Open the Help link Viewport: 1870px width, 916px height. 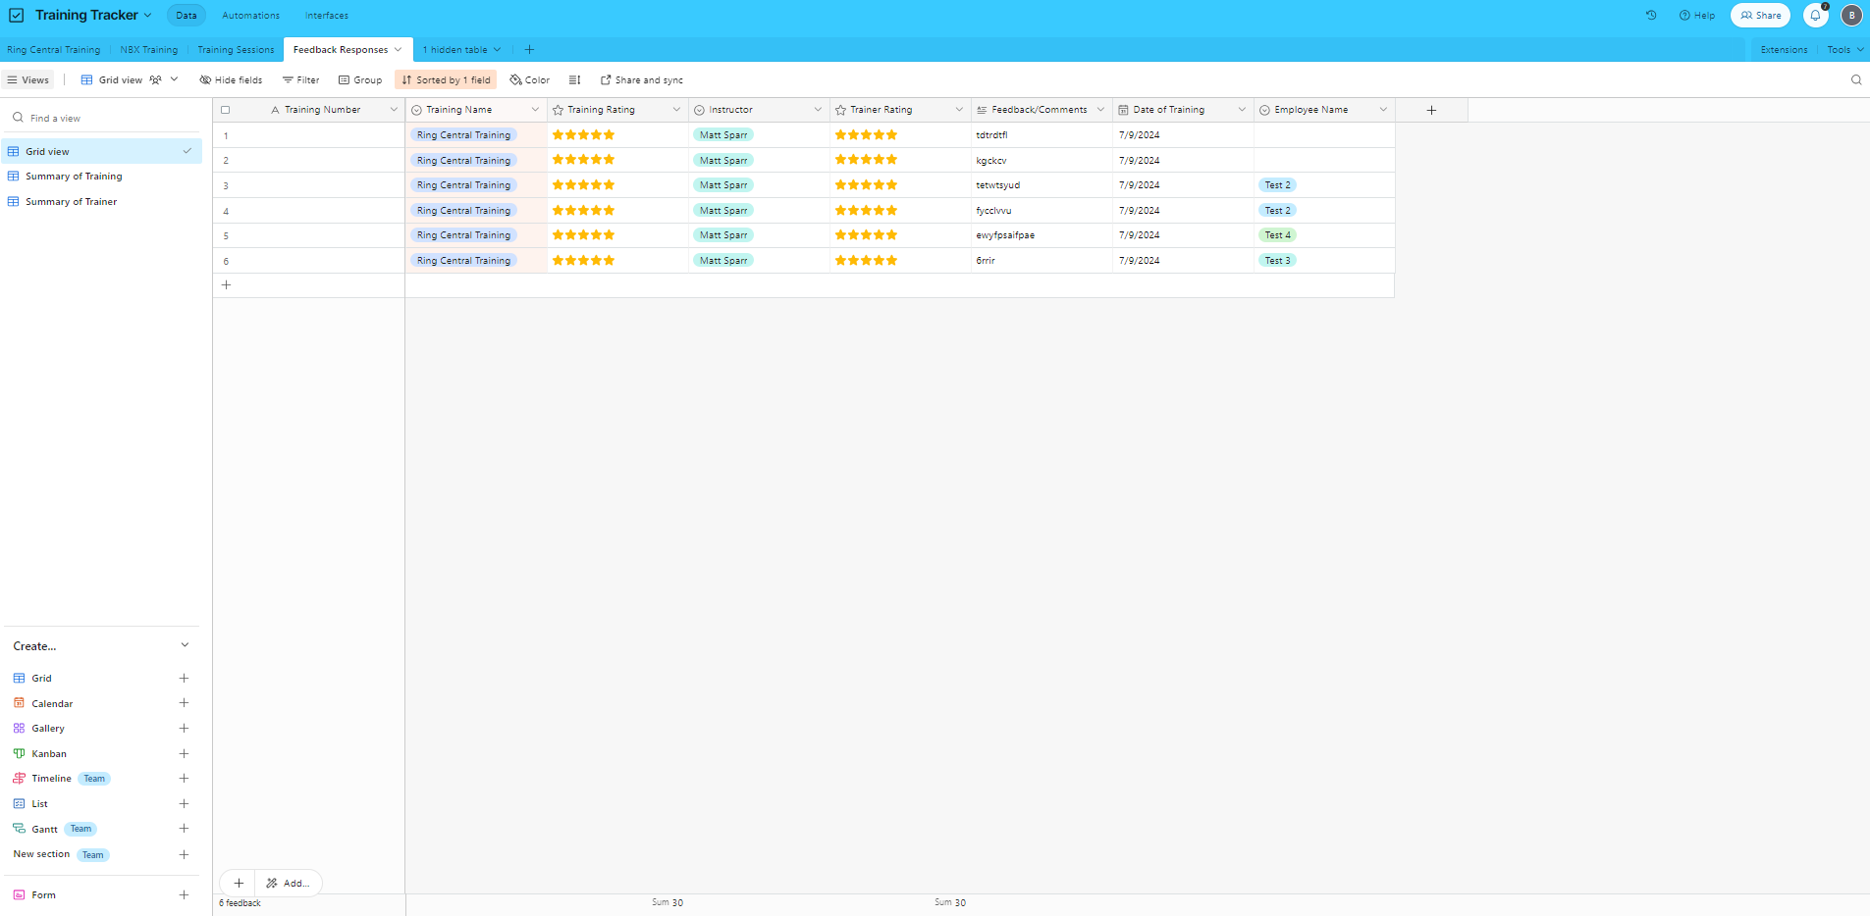1697,16
